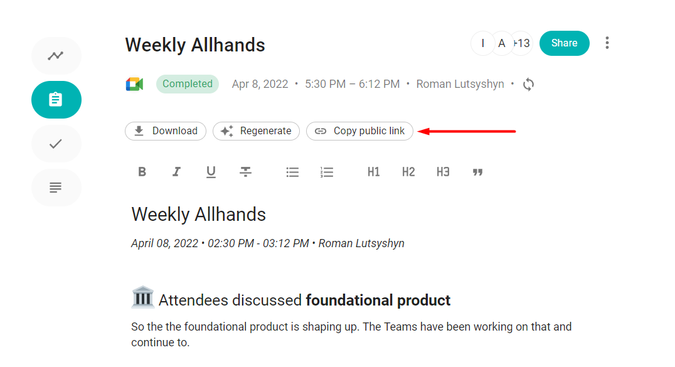Toggle bold formatting
Image resolution: width=675 pixels, height=367 pixels.
pos(142,172)
